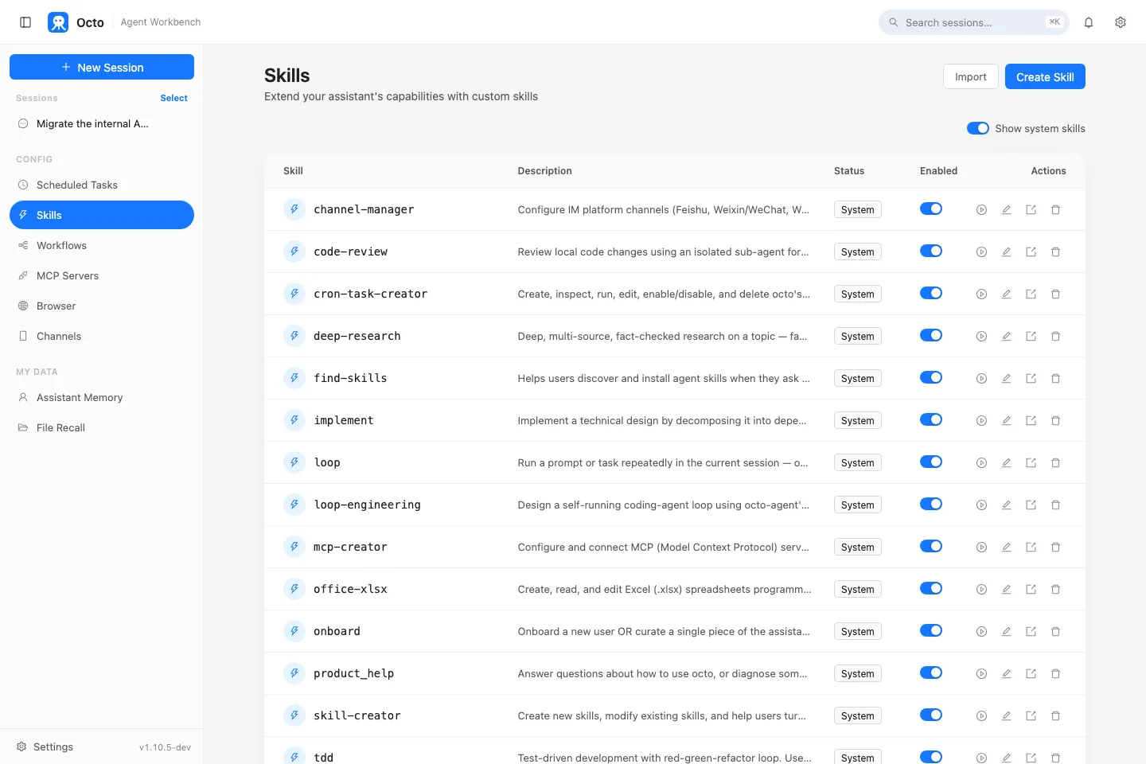Open Scheduled Tasks in sidebar
The image size is (1146, 764).
click(102, 185)
